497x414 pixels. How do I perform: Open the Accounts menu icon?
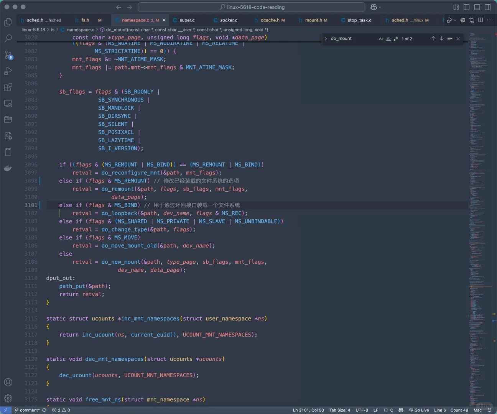click(8, 382)
